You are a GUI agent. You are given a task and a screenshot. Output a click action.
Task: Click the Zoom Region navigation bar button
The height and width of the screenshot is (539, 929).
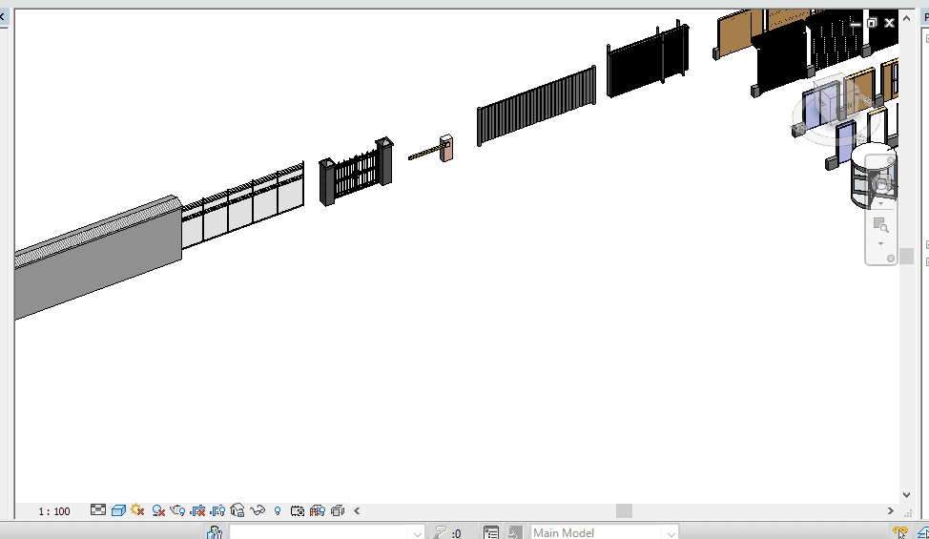[x=880, y=226]
